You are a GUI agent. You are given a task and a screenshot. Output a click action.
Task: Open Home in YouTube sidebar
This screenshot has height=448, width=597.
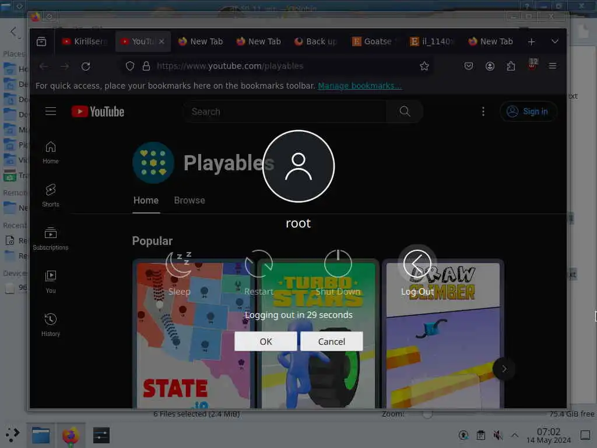pos(51,152)
